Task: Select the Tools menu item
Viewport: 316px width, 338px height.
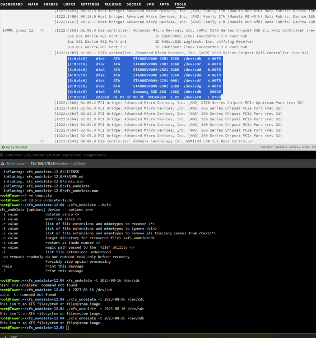Action: tap(180, 5)
